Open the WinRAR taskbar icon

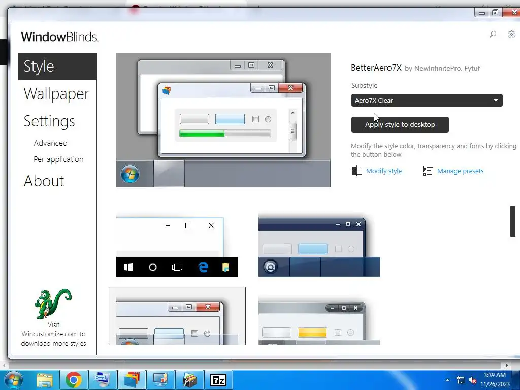click(190, 380)
